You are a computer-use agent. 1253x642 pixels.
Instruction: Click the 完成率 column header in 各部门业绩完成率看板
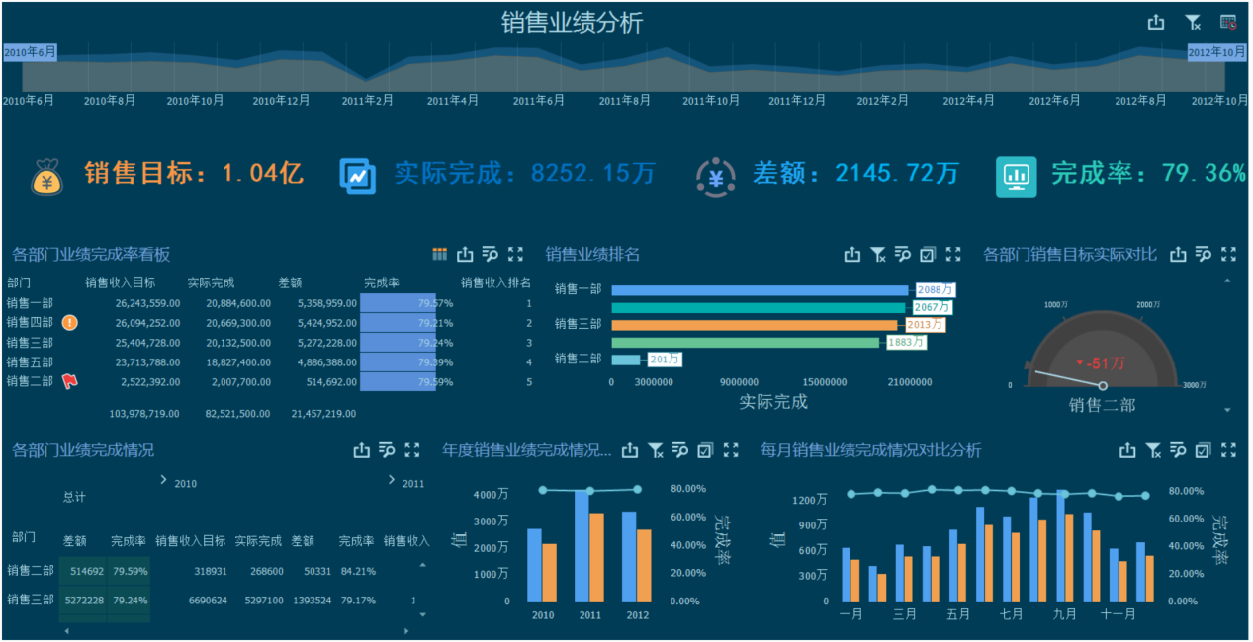[382, 282]
